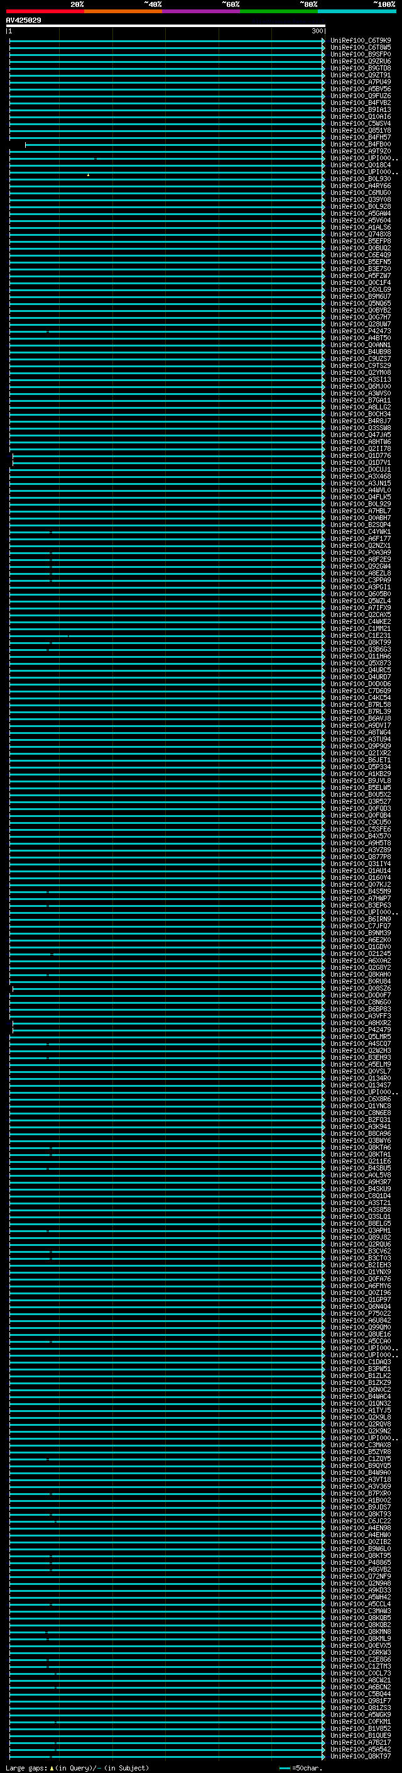Click the Large gaps legend text
The height and width of the screenshot is (1773, 402).
point(77,1767)
